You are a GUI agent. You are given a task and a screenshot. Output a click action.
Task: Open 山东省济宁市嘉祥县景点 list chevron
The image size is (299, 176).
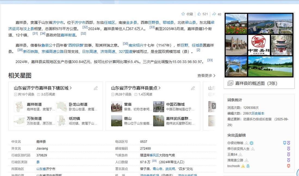click(x=160, y=88)
